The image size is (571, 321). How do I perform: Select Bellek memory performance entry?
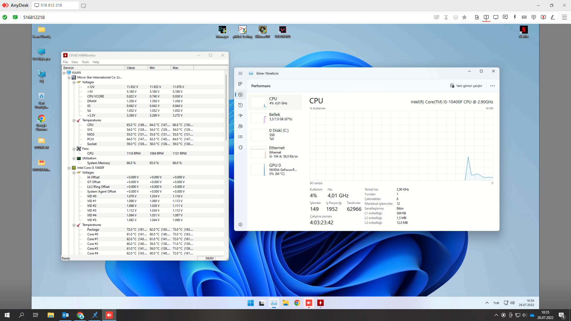coord(275,118)
